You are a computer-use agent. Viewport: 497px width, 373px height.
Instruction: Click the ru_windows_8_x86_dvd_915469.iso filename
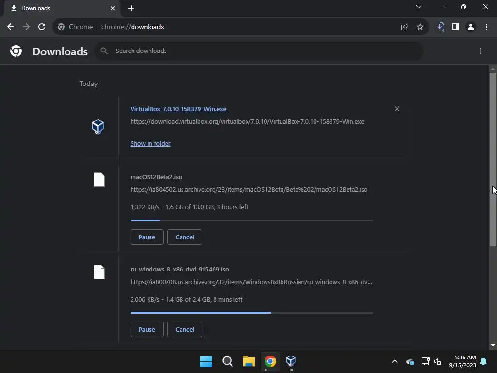point(180,269)
